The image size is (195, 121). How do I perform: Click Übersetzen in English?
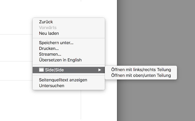pos(60,60)
